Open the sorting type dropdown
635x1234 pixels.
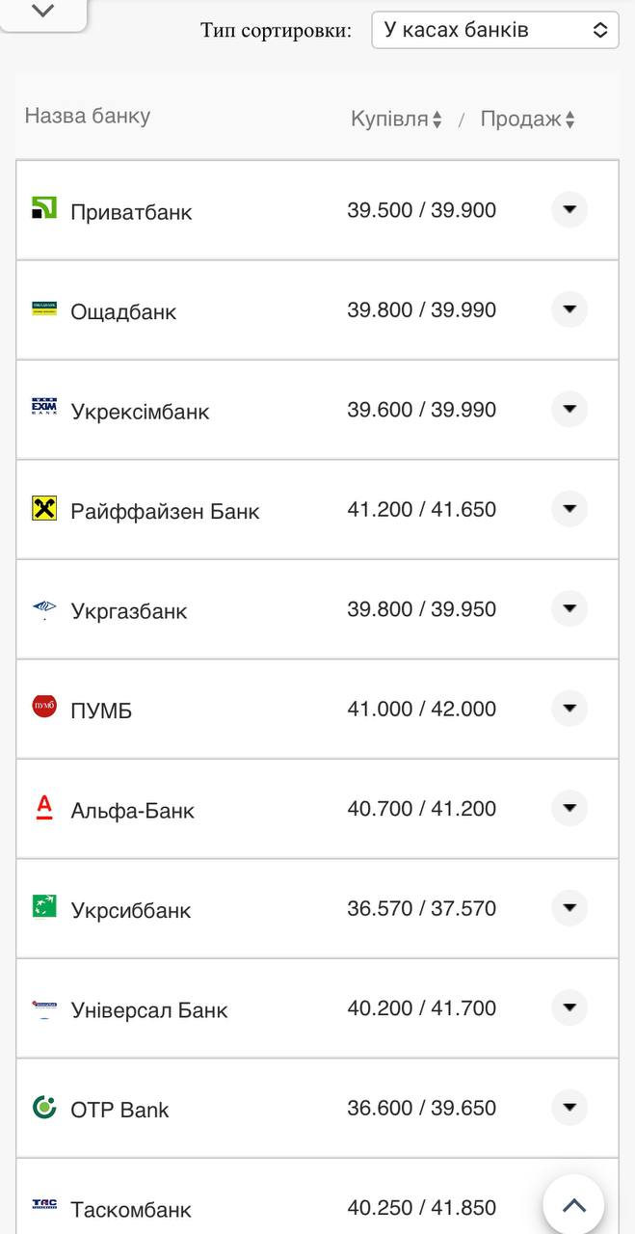495,30
